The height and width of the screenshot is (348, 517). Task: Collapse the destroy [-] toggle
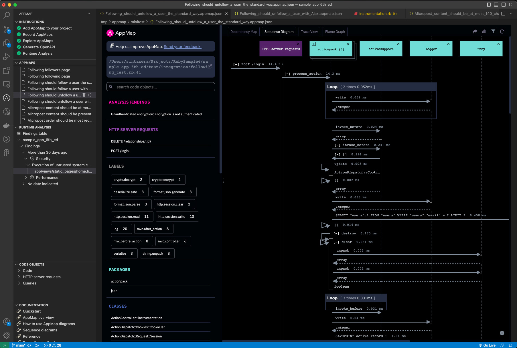[x=336, y=234]
